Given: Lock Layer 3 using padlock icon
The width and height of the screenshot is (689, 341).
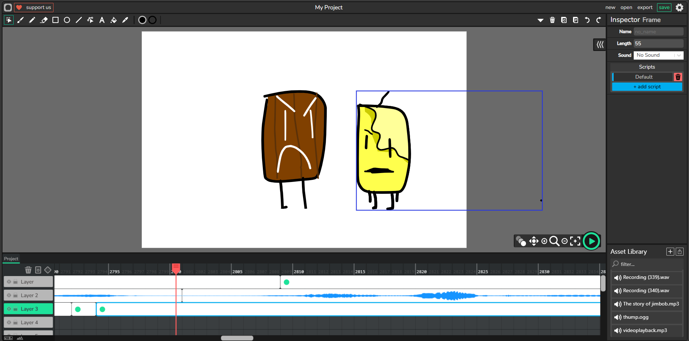Looking at the screenshot, I should [15, 309].
